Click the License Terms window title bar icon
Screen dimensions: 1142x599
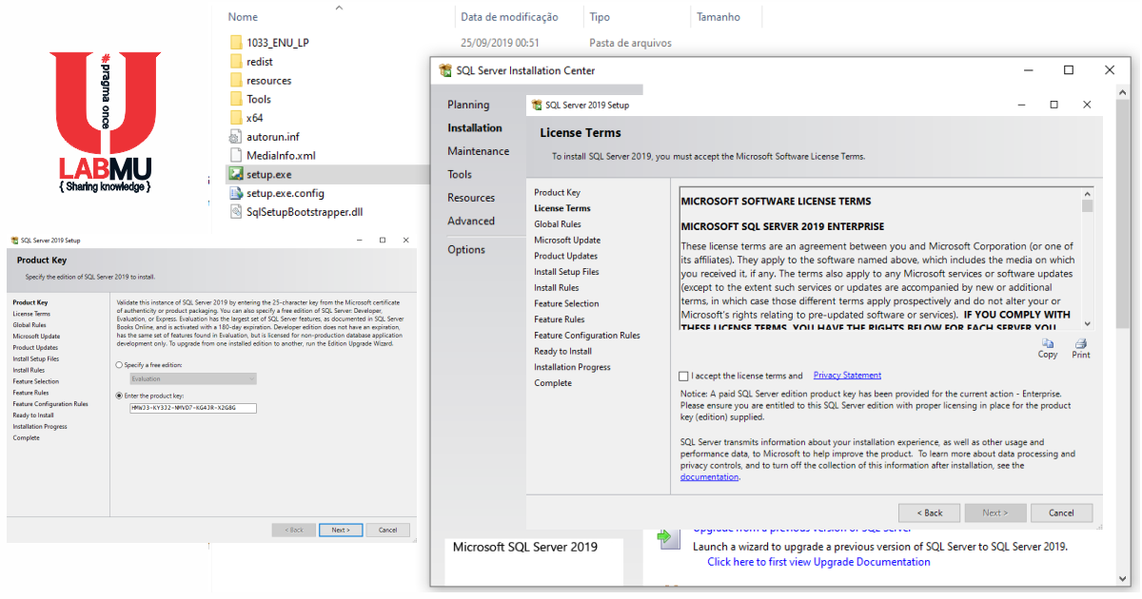click(x=538, y=105)
